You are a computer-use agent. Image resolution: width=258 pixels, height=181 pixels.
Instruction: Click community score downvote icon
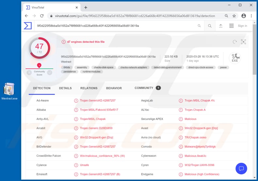click(x=29, y=73)
